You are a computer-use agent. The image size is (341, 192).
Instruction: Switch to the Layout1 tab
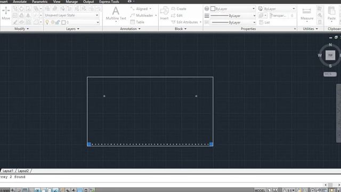(x=8, y=171)
